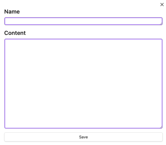Activate the purple-outlined Name input
The height and width of the screenshot is (145, 166).
[83, 21]
